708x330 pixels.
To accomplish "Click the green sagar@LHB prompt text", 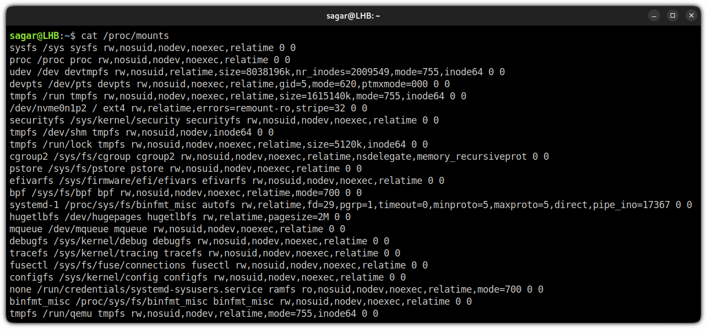I will coord(34,36).
